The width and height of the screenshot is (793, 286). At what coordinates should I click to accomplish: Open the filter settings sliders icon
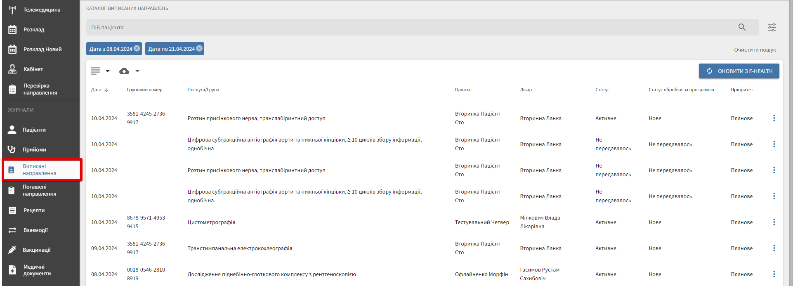click(772, 27)
